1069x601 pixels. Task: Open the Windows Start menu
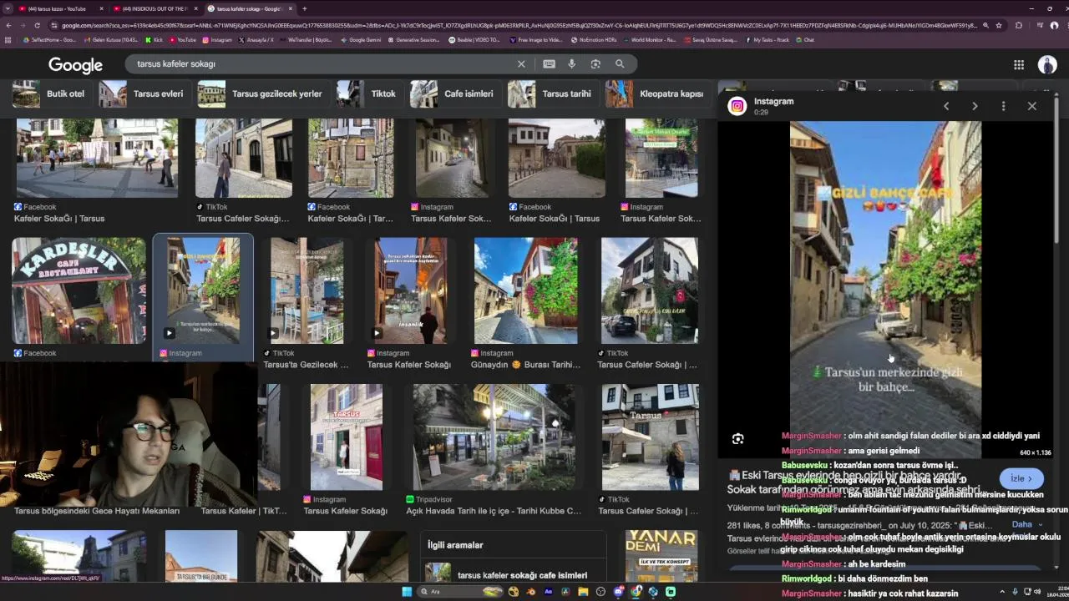407,592
